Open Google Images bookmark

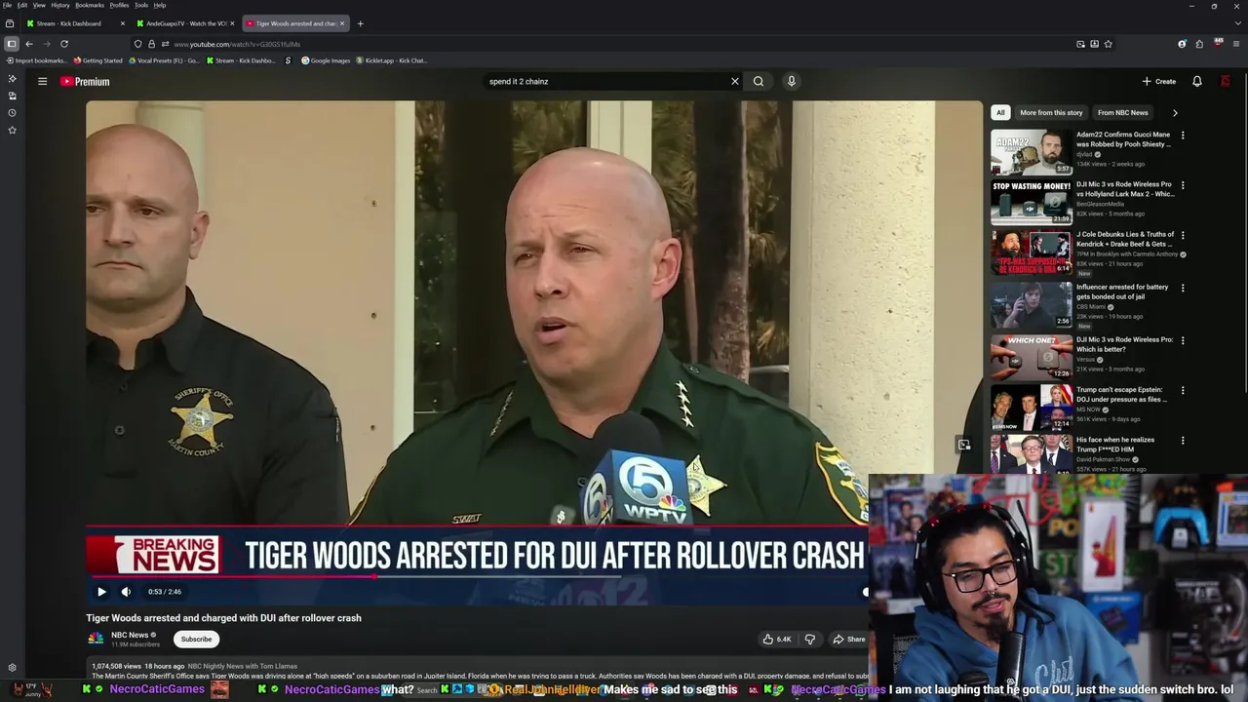pyautogui.click(x=326, y=60)
